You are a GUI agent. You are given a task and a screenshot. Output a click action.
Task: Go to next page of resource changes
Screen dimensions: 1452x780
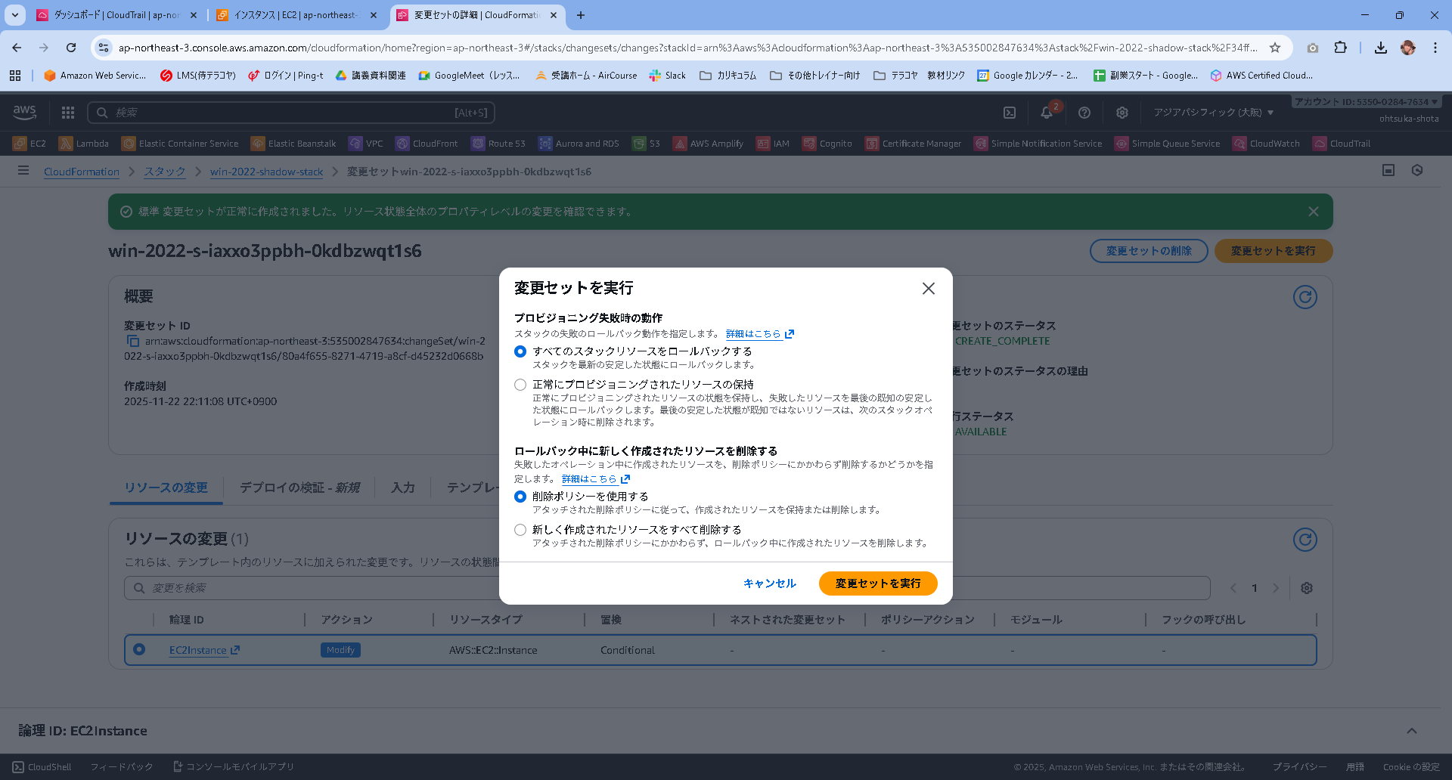click(1276, 588)
